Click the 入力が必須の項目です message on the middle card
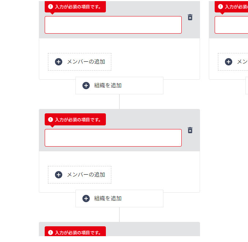The height and width of the screenshot is (242, 248). click(78, 120)
